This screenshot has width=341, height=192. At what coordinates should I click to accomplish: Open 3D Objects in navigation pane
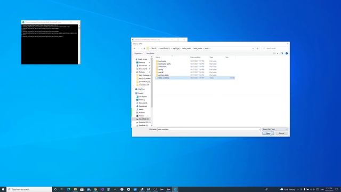[x=143, y=97]
